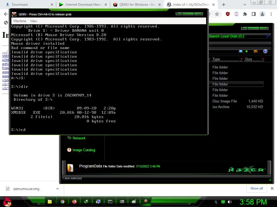
Task: Click the 1,440 KB size value
Action: pyautogui.click(x=256, y=101)
